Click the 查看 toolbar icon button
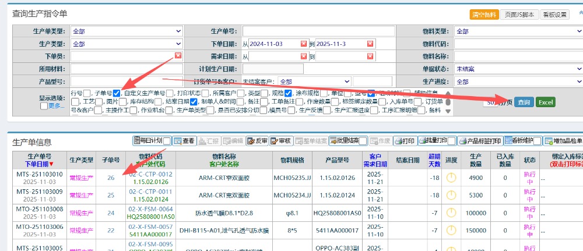583x251 pixels. click(185, 141)
